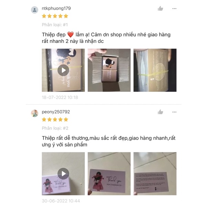Open more options for peony250792's review
The image size is (207, 207).
click(174, 112)
